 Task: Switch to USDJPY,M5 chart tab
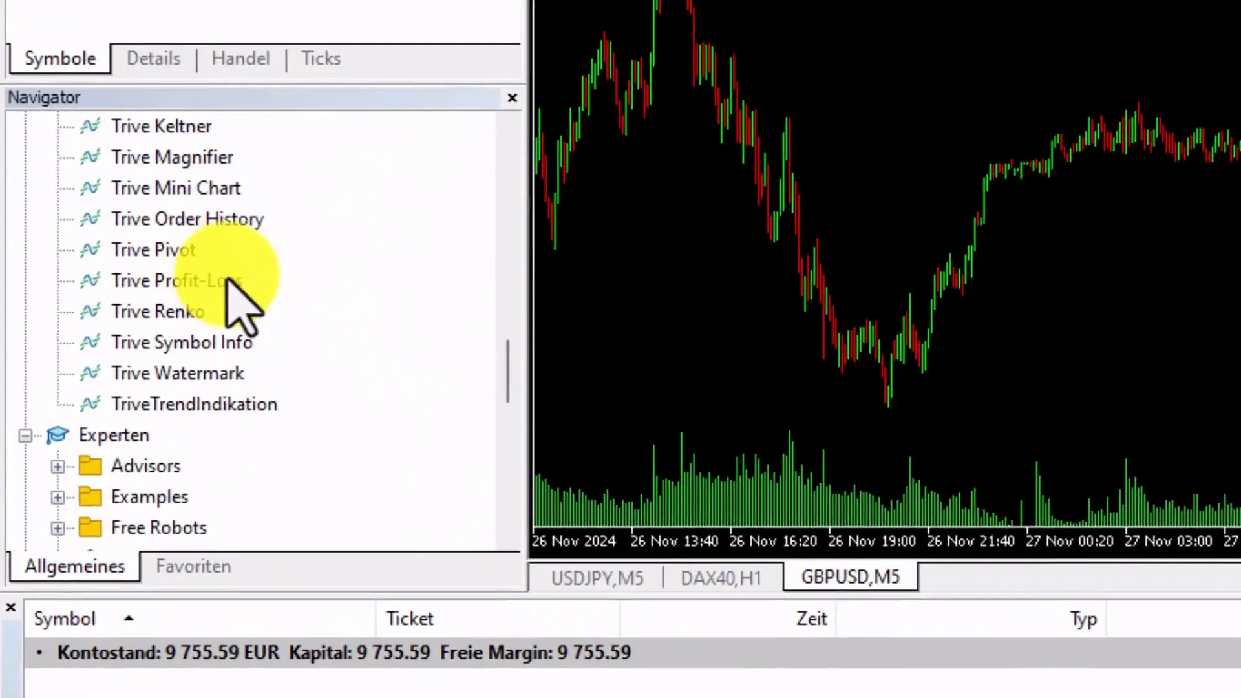597,577
